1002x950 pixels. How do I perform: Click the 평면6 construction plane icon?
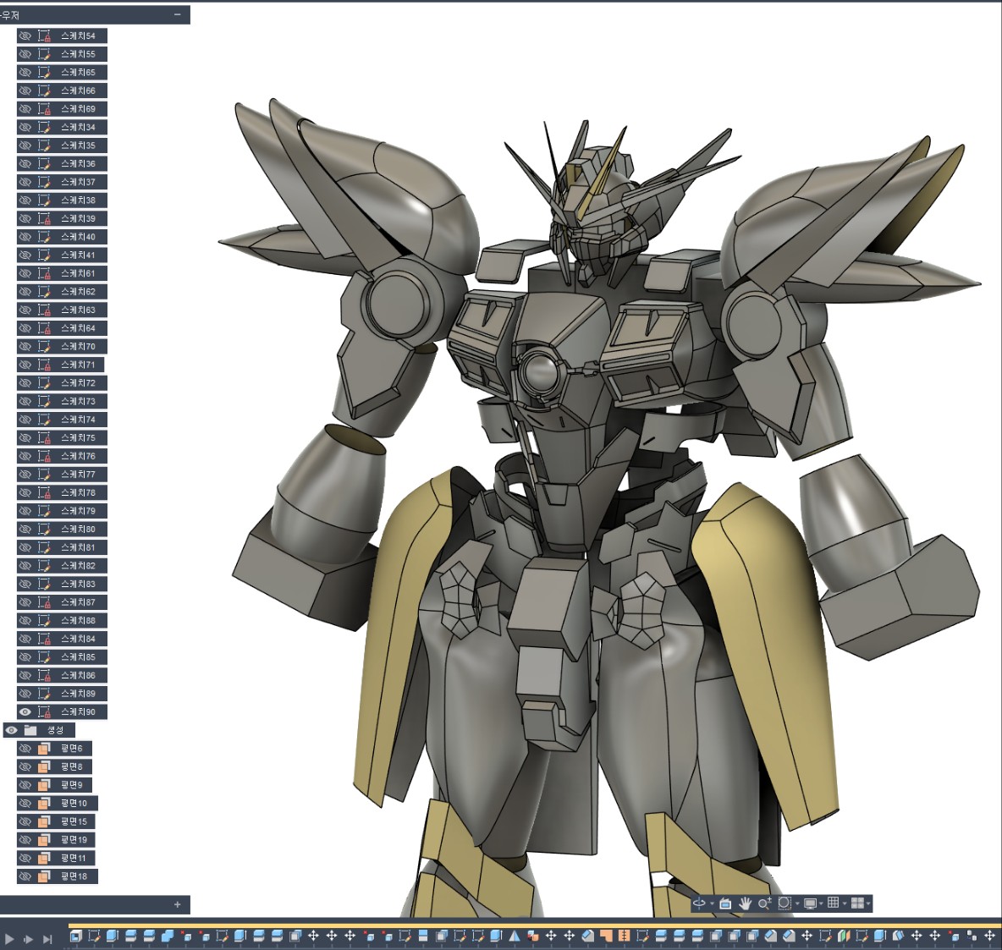pos(44,749)
